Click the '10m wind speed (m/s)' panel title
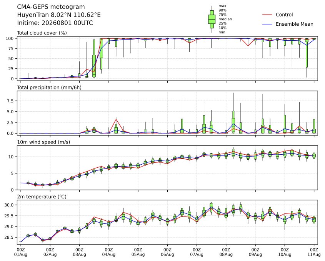 point(43,142)
